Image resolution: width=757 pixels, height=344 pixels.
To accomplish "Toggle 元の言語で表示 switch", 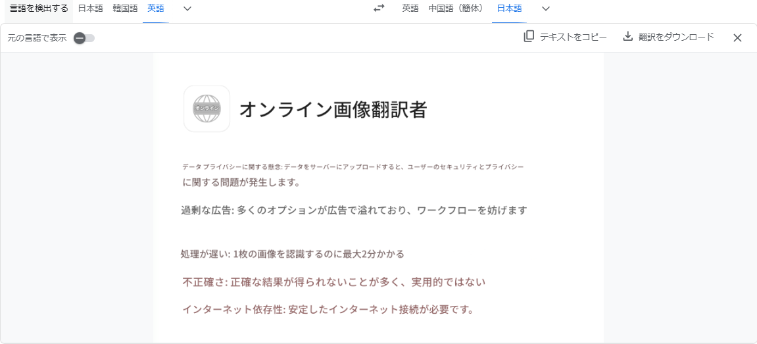I will click(x=84, y=38).
